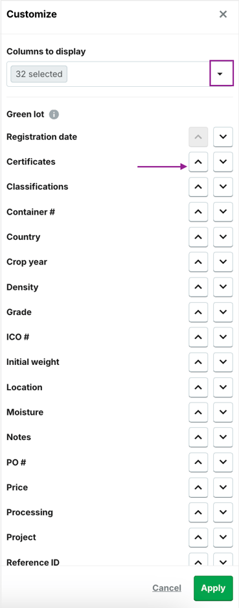
Task: Move ICO # column down
Action: pyautogui.click(x=223, y=337)
